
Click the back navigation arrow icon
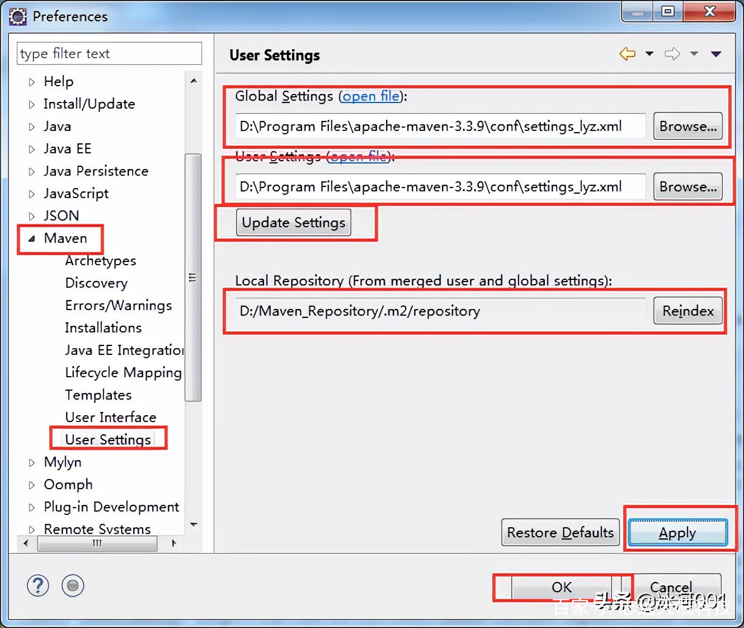coord(628,54)
